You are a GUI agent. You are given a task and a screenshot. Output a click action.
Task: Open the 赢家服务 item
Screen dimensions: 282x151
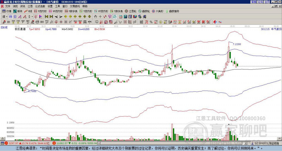click(x=172, y=11)
